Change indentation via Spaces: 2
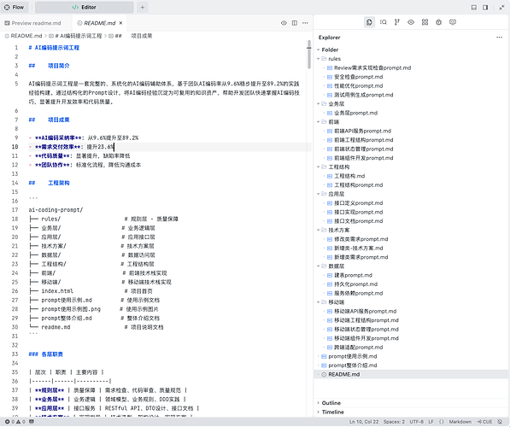The image size is (510, 427). tap(394, 422)
